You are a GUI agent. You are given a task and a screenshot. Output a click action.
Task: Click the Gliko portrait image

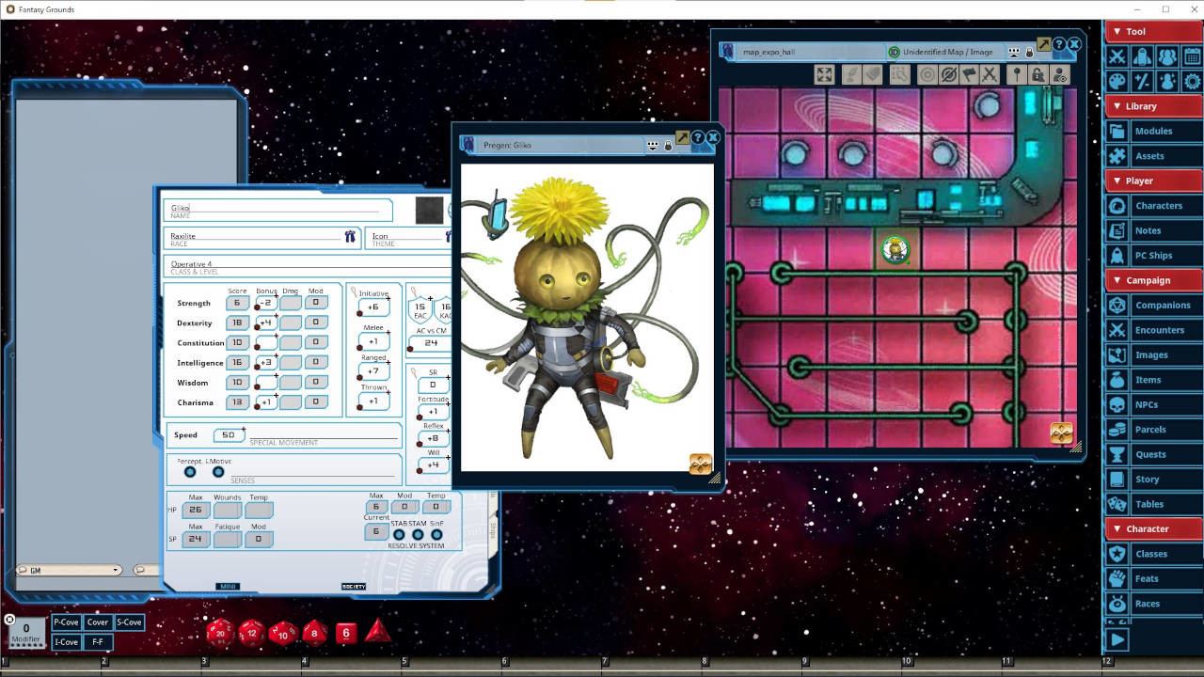pyautogui.click(x=587, y=318)
